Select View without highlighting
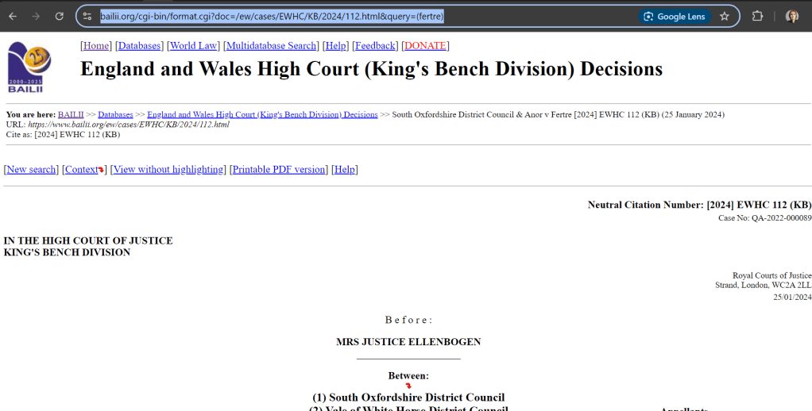The width and height of the screenshot is (812, 411). pos(168,170)
